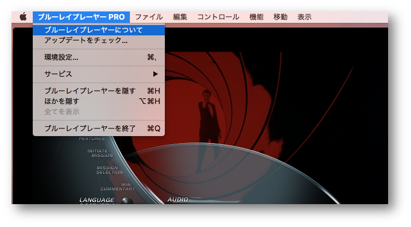
Task: Quit via ブルーレイプレーヤーを終了
Action: point(99,128)
